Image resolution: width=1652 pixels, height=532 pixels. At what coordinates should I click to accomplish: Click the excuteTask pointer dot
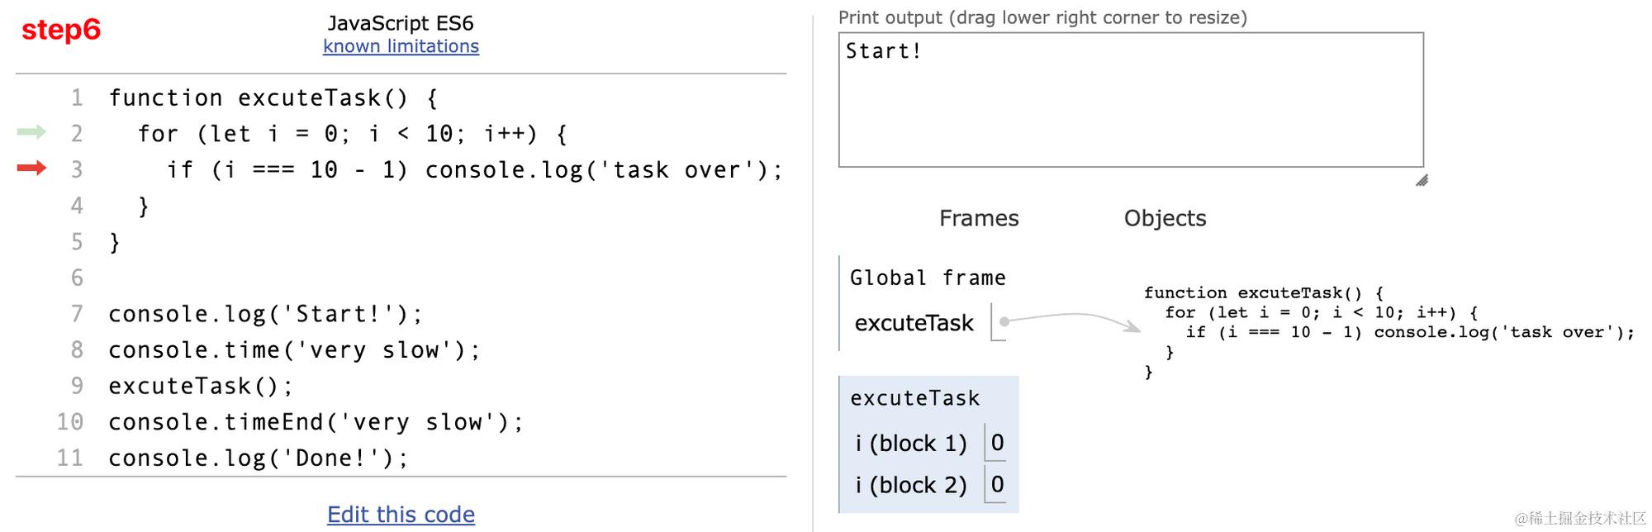(1004, 321)
